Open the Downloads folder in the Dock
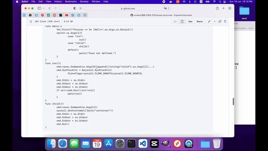The width and height of the screenshot is (268, 151). coord(205,144)
